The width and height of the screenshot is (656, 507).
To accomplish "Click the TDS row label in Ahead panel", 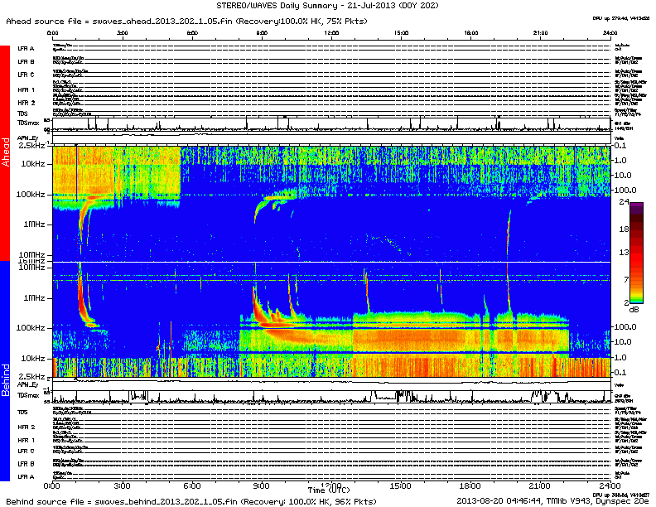I will (x=22, y=113).
